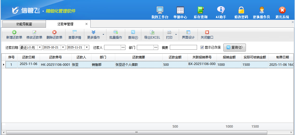Click the 摘要 text input field

coord(183,48)
